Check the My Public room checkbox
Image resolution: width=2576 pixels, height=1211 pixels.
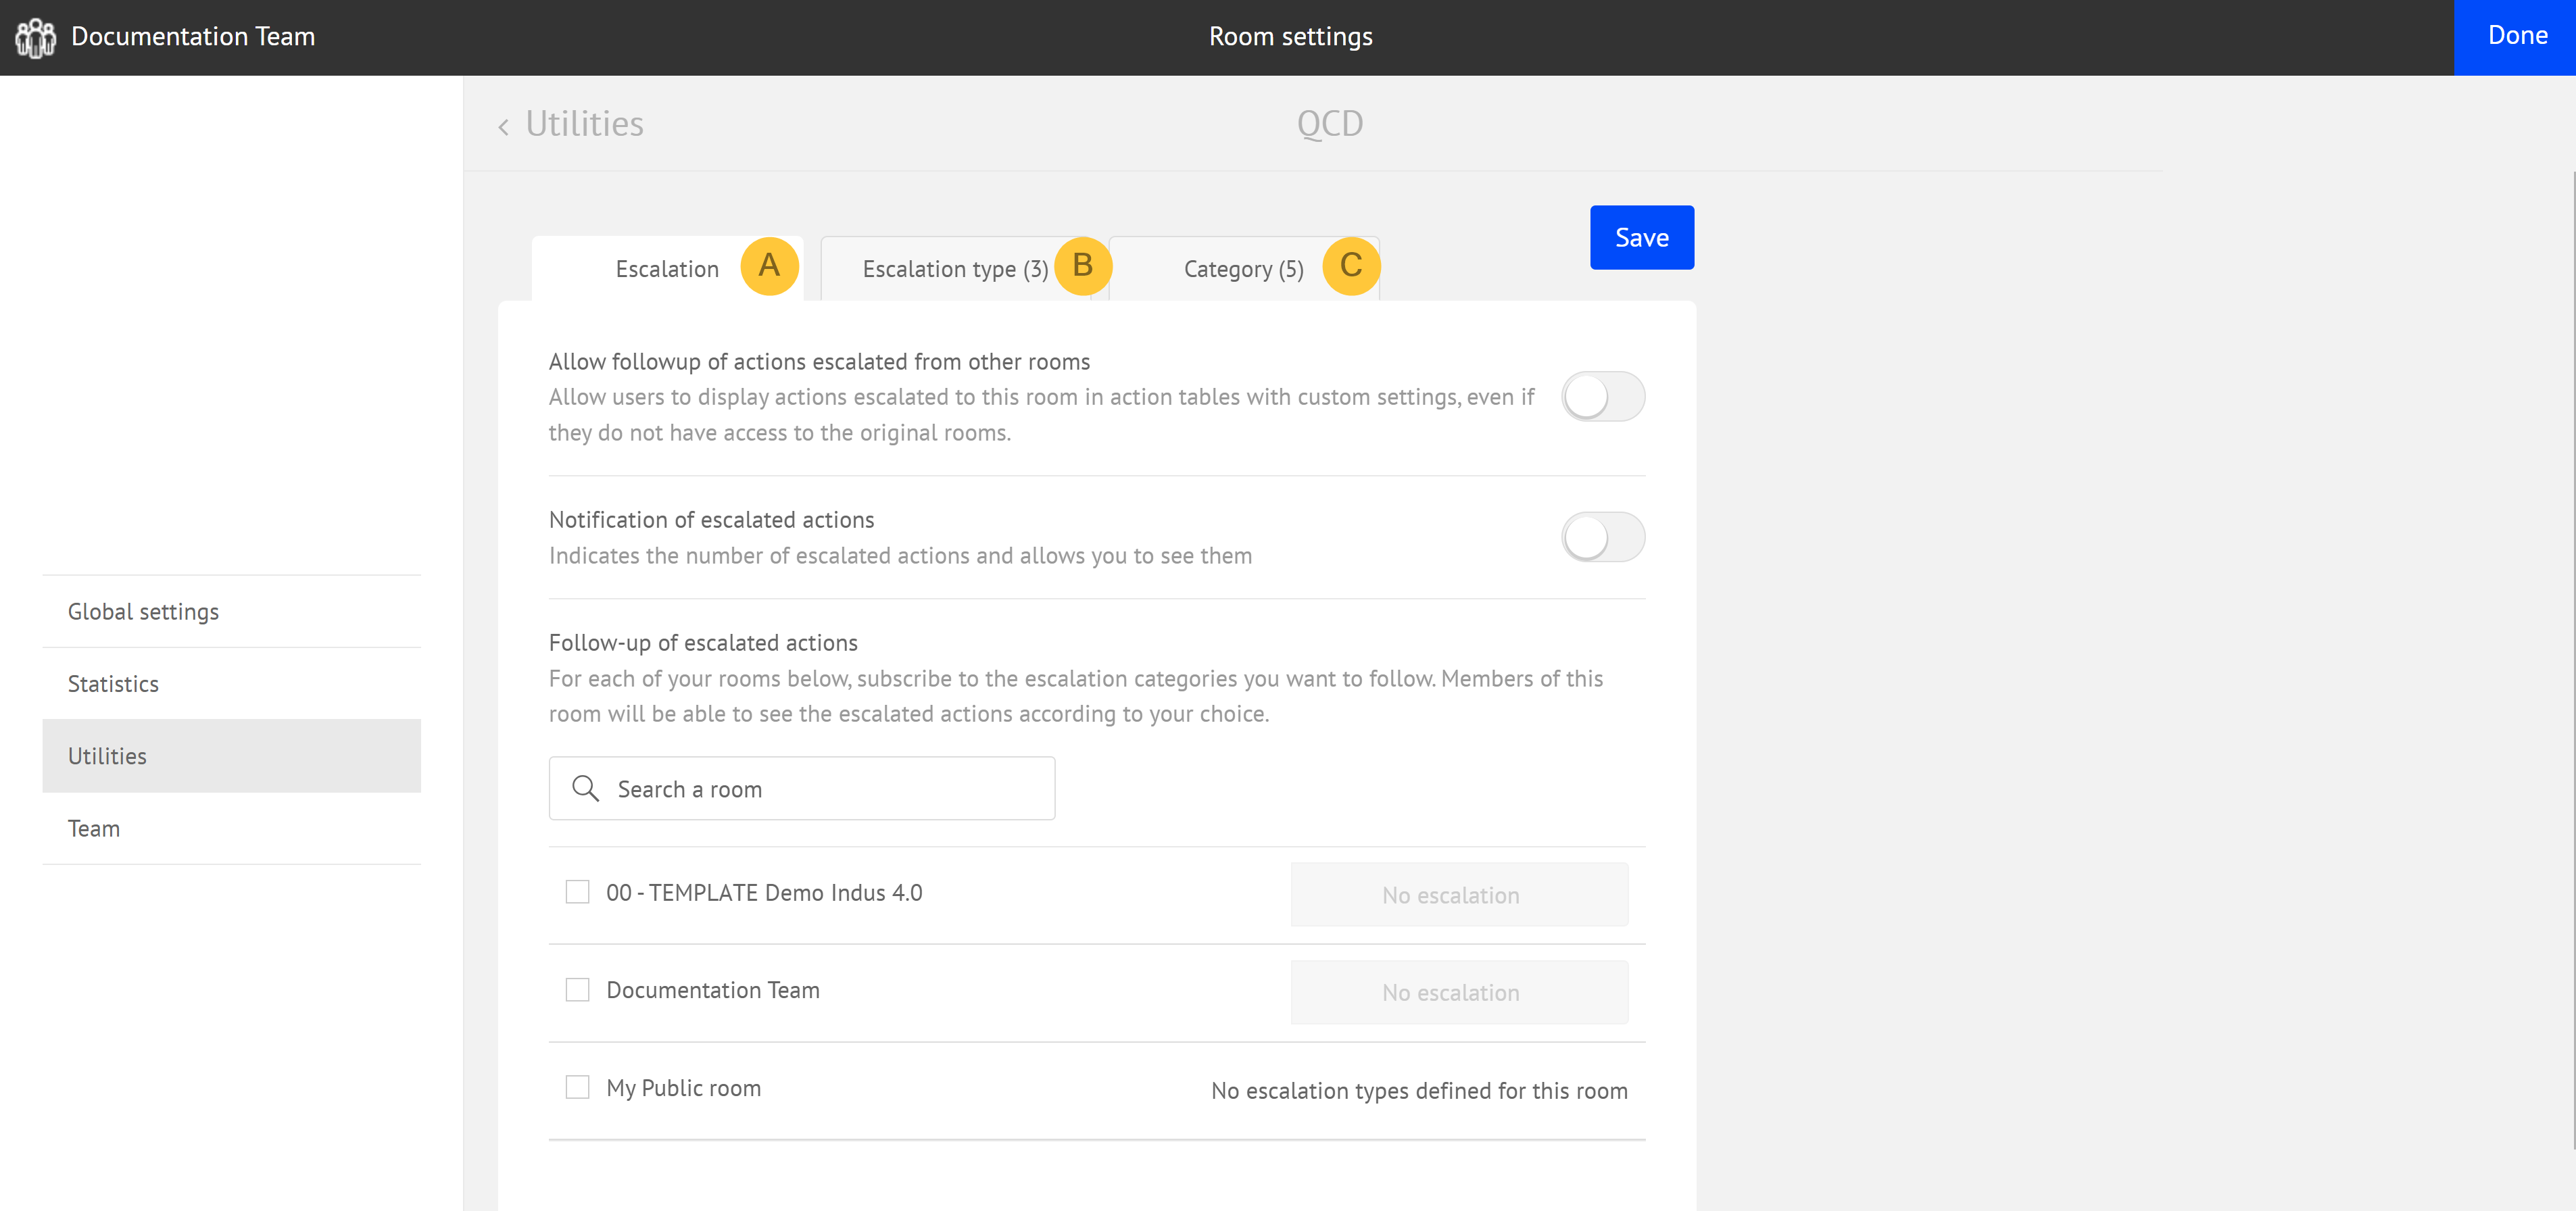pos(577,1087)
